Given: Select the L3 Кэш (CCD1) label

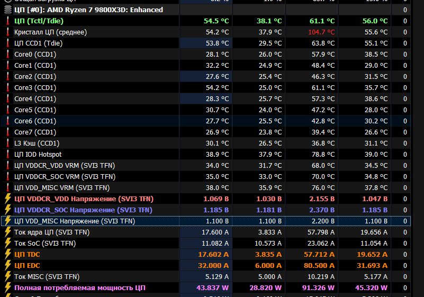Looking at the screenshot, I should point(37,143).
